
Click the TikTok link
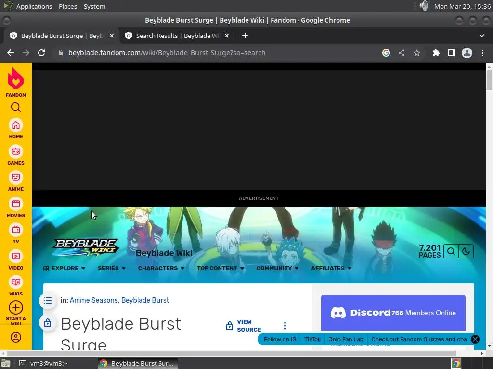pyautogui.click(x=312, y=339)
